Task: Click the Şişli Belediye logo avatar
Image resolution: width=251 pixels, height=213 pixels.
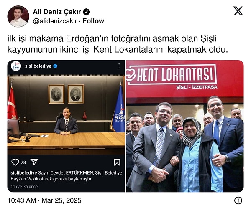Action: 16,66
